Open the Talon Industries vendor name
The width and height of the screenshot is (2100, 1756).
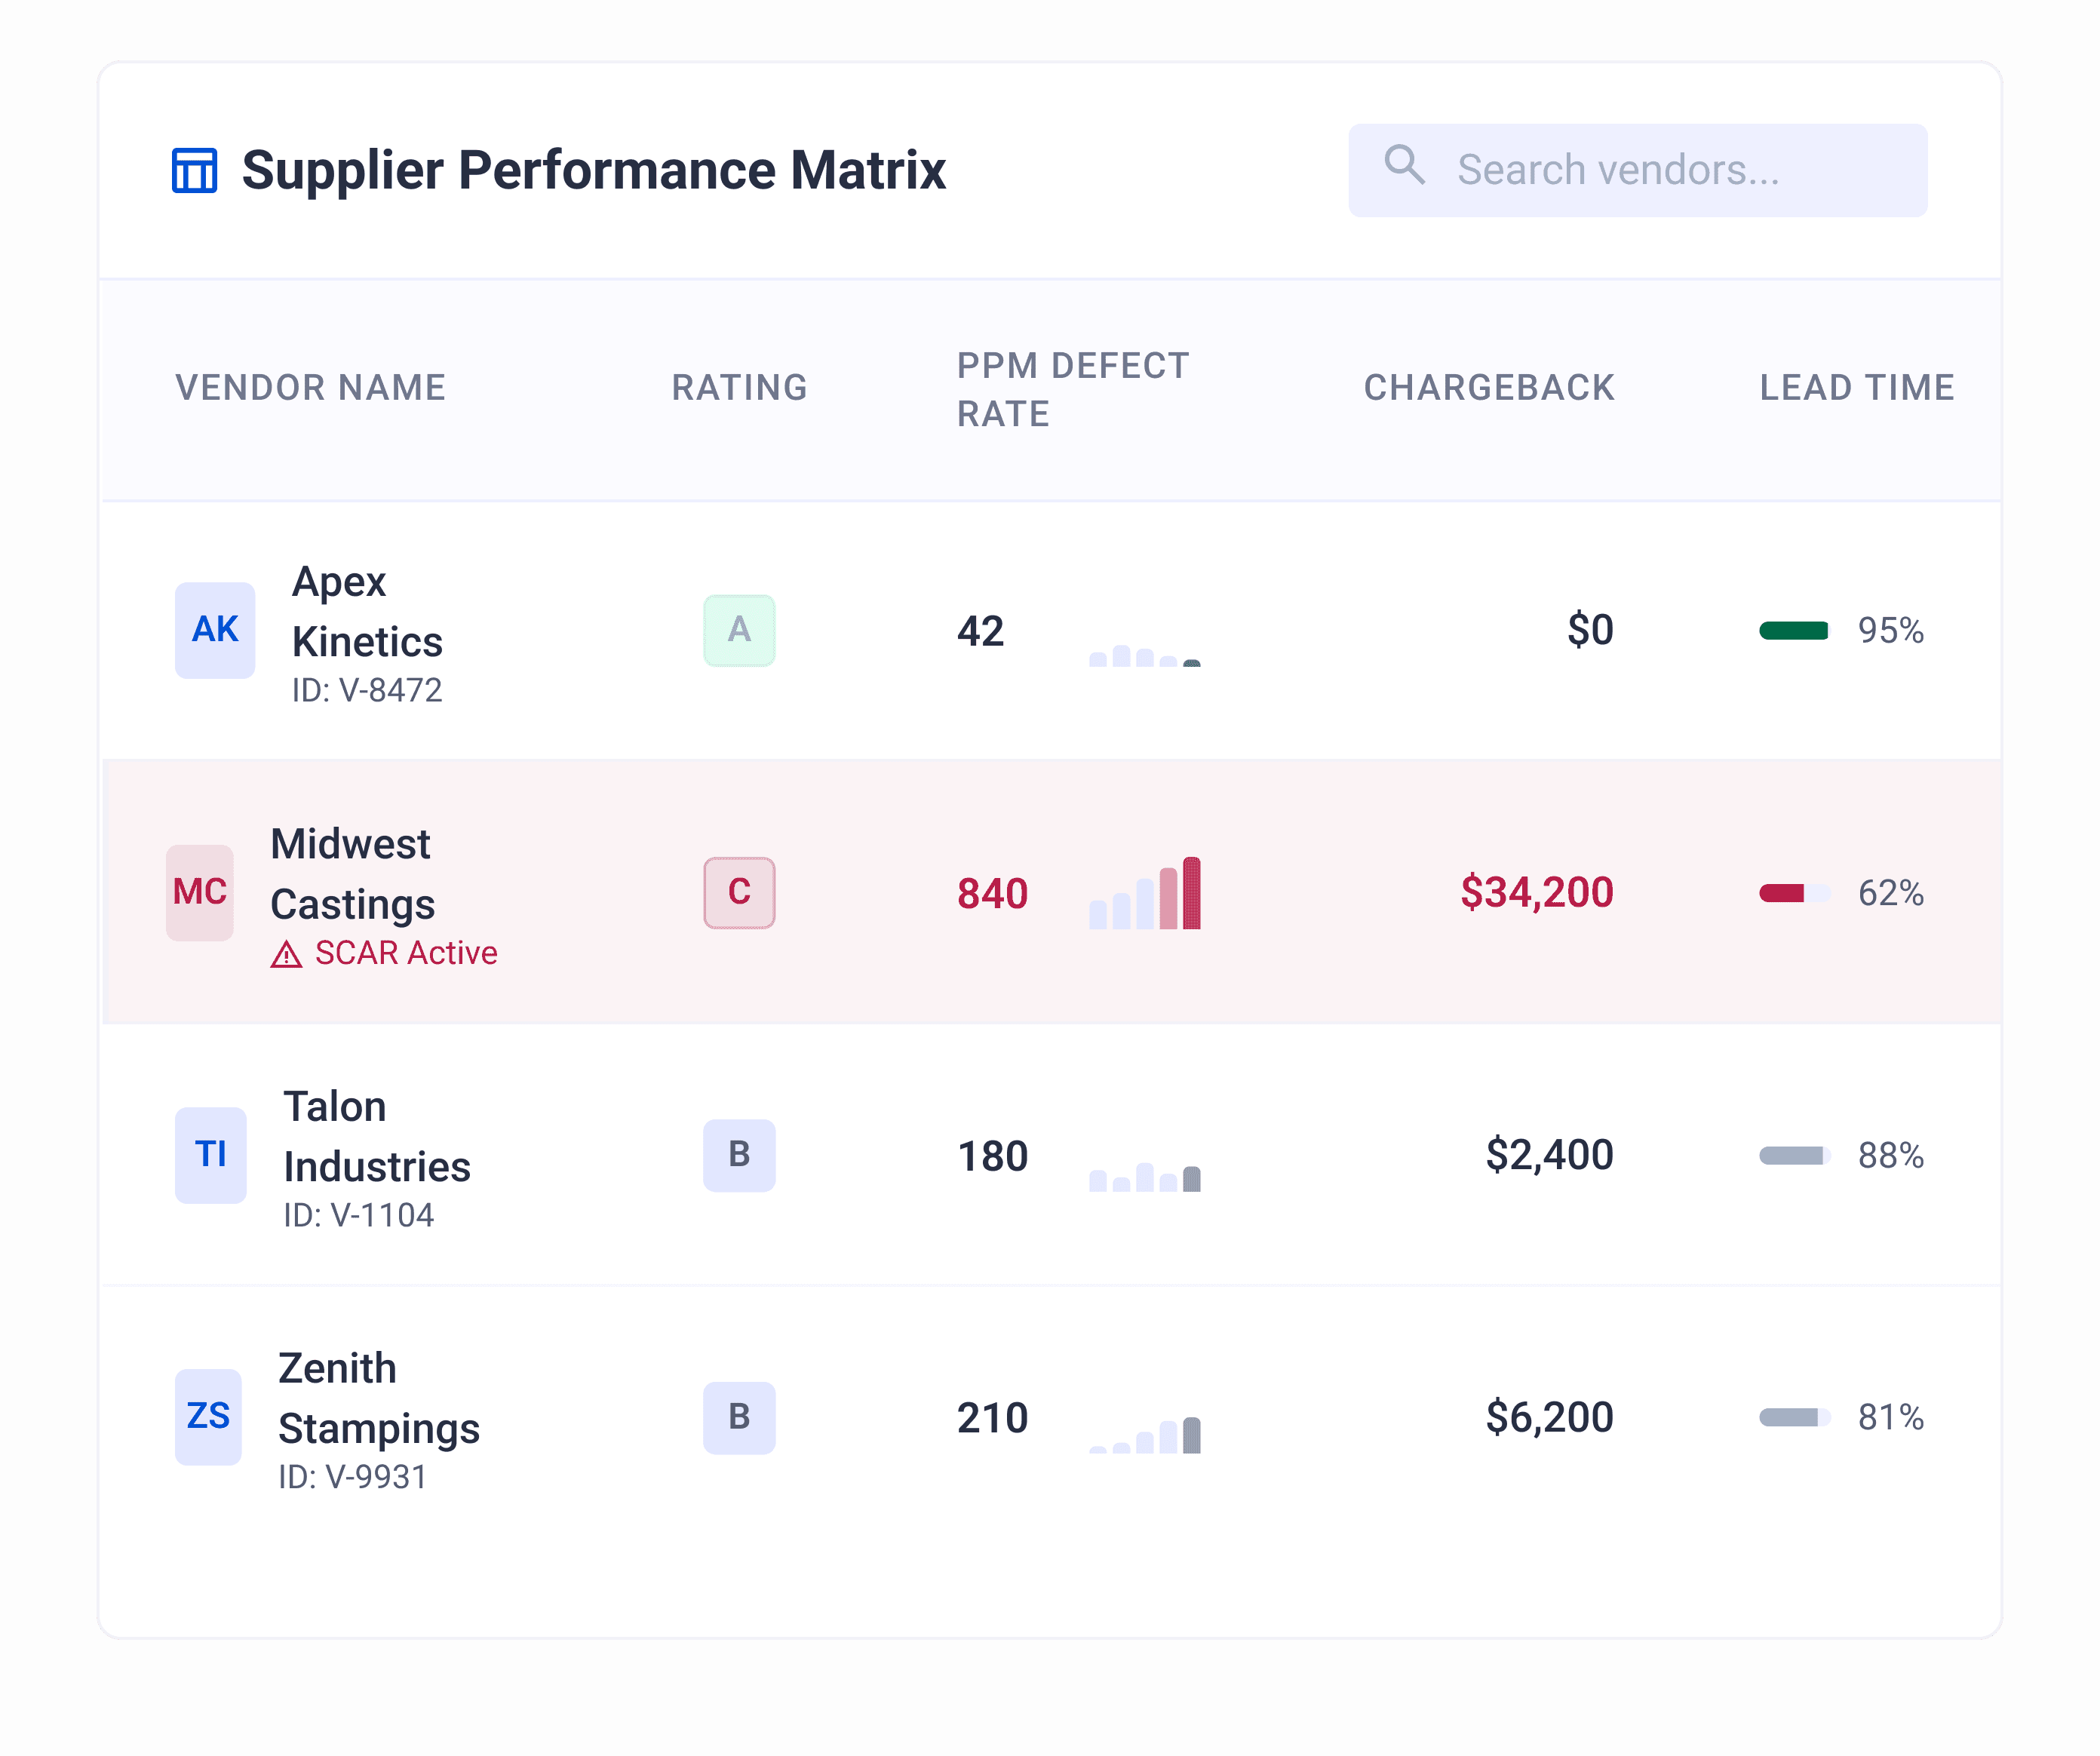(x=377, y=1137)
